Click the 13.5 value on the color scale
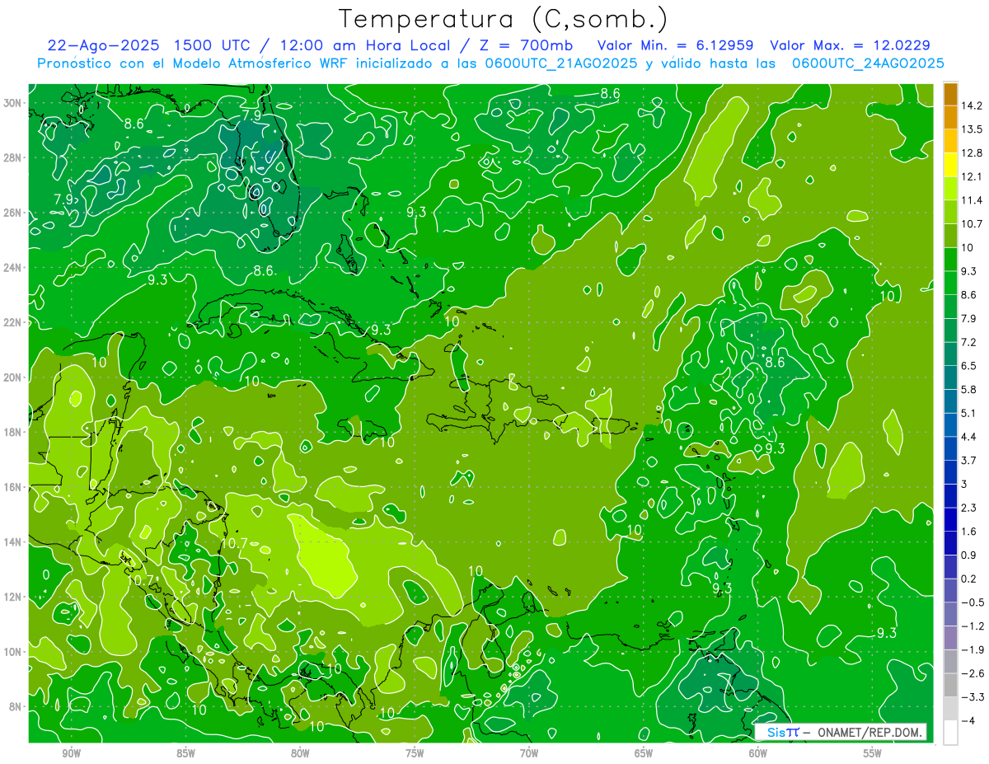 (x=973, y=129)
